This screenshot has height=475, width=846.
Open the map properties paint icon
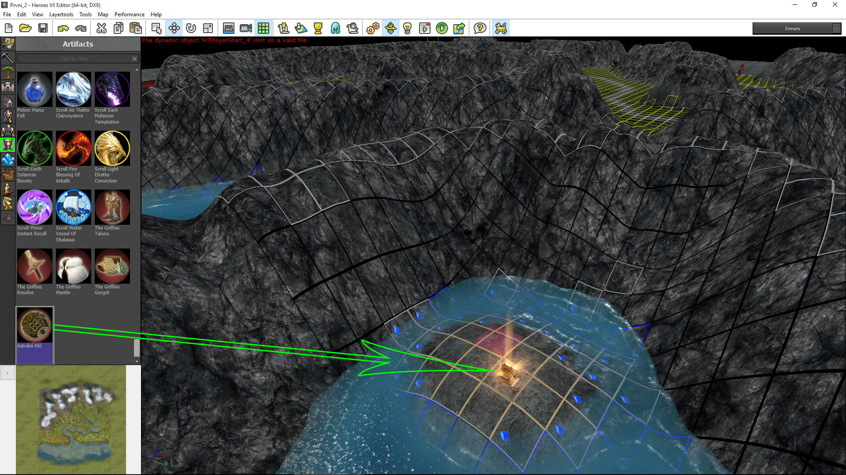click(301, 29)
